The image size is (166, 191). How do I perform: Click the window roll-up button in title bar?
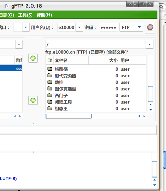tap(130, 4)
